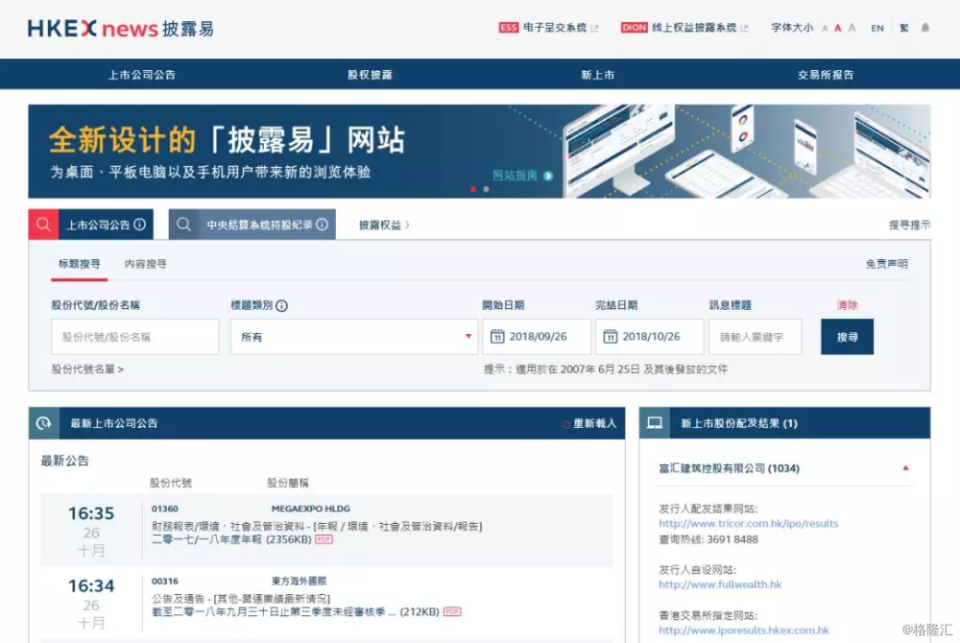
Task: Select the largest 字体大小 font size A
Action: tap(851, 29)
